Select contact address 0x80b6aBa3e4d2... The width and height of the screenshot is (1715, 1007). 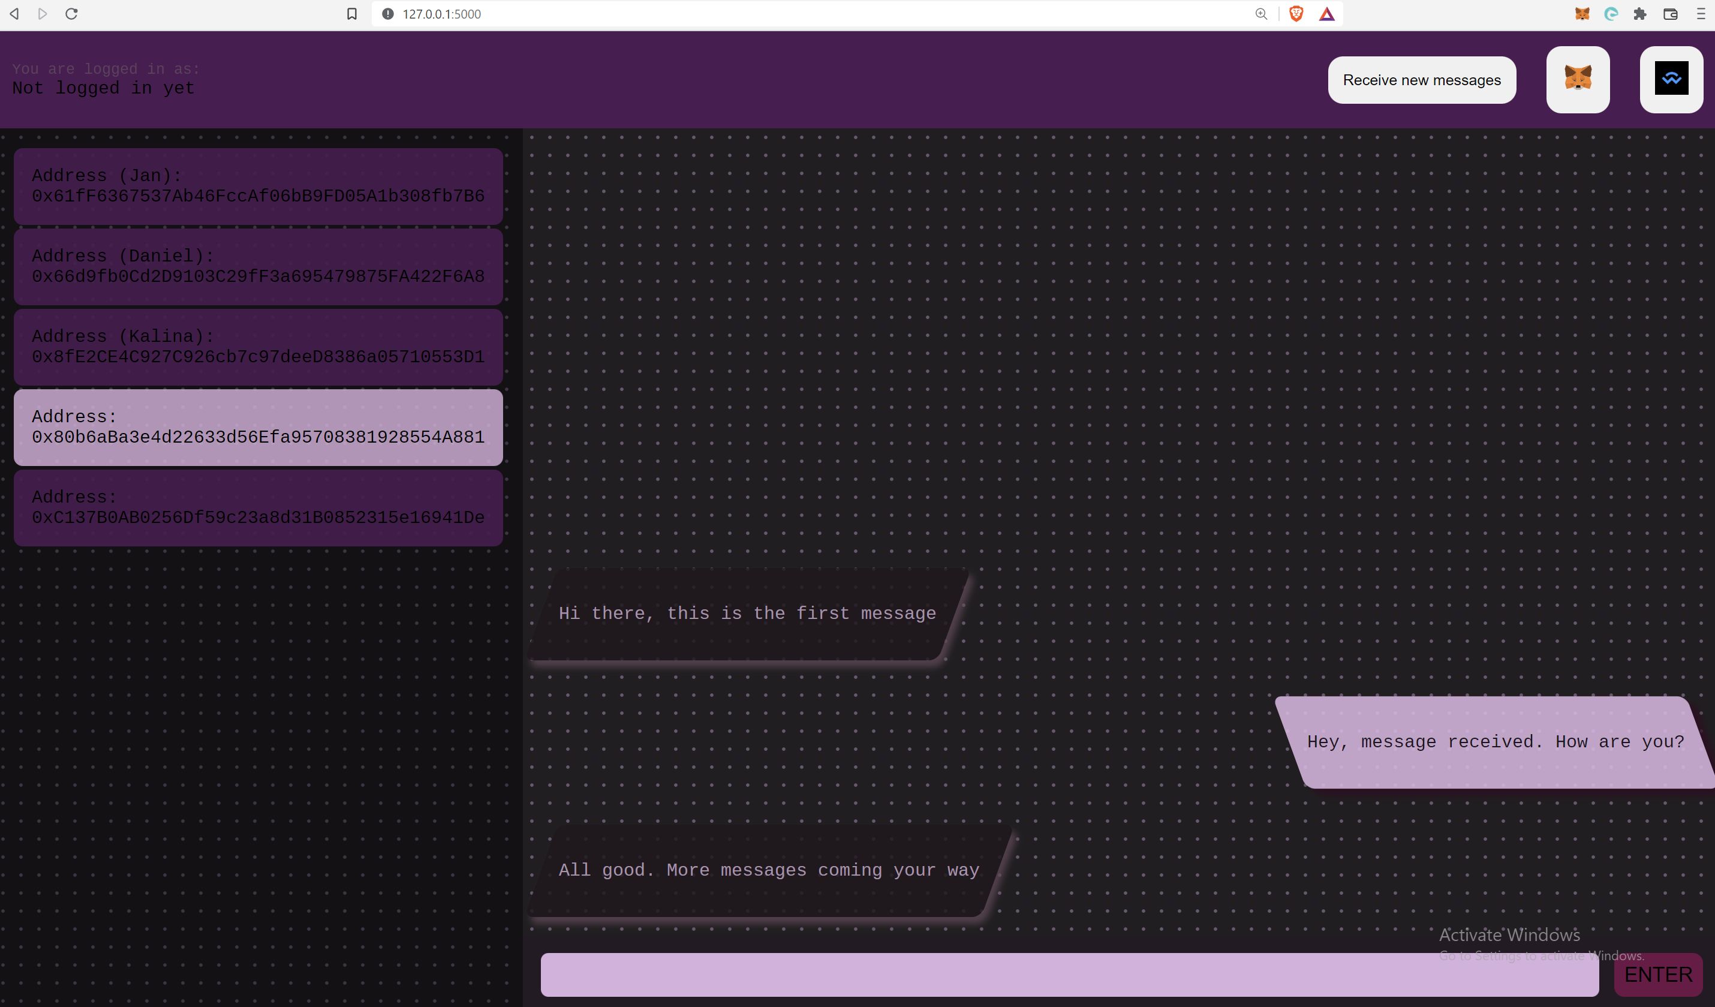point(258,427)
